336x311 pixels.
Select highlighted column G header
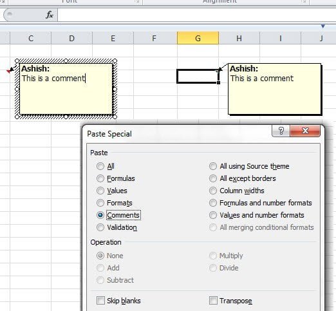tap(198, 38)
